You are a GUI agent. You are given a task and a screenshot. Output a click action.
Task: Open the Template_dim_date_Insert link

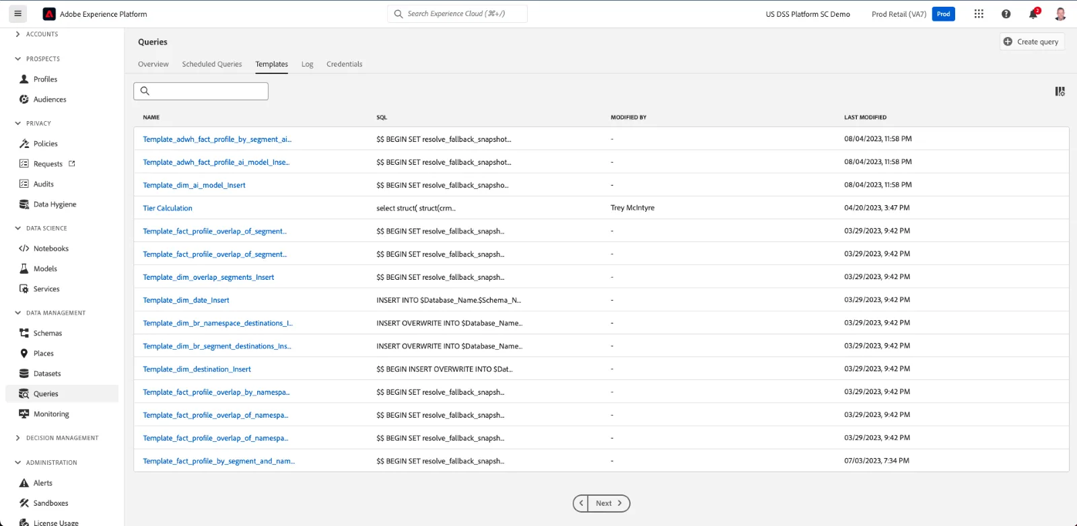point(186,301)
